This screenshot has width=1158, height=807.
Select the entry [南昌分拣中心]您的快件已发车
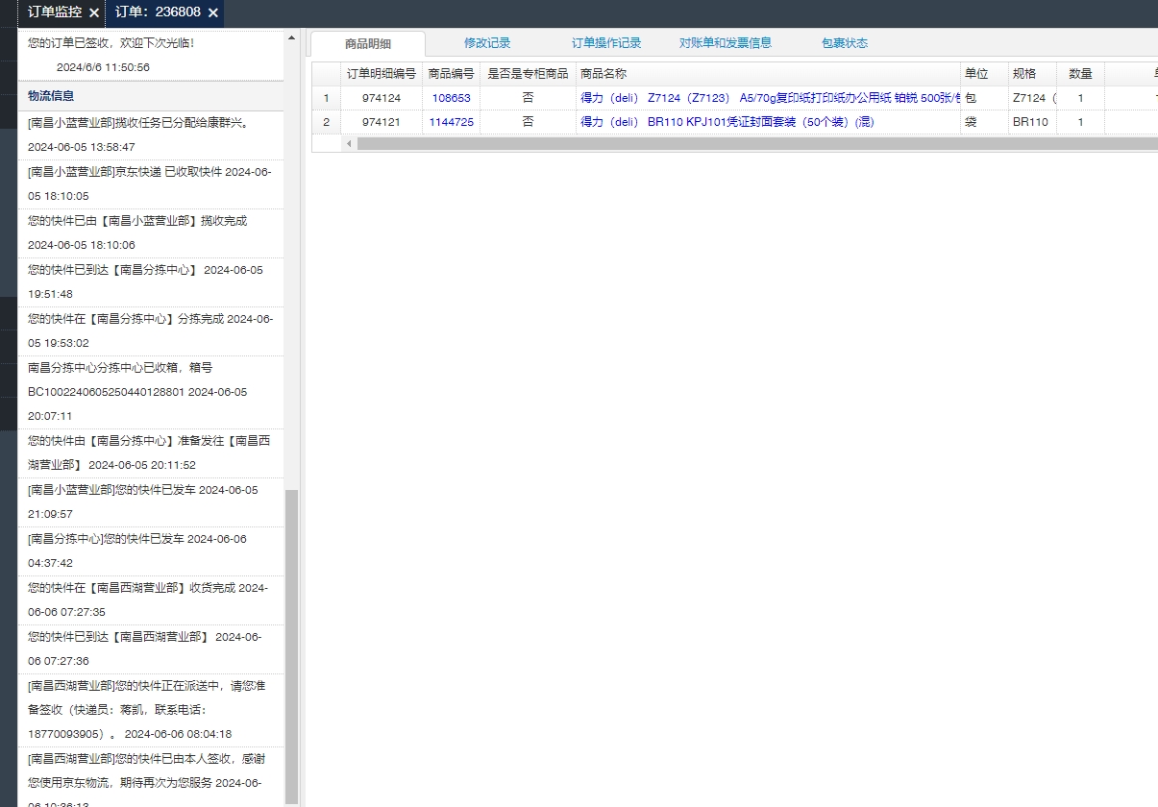(151, 551)
